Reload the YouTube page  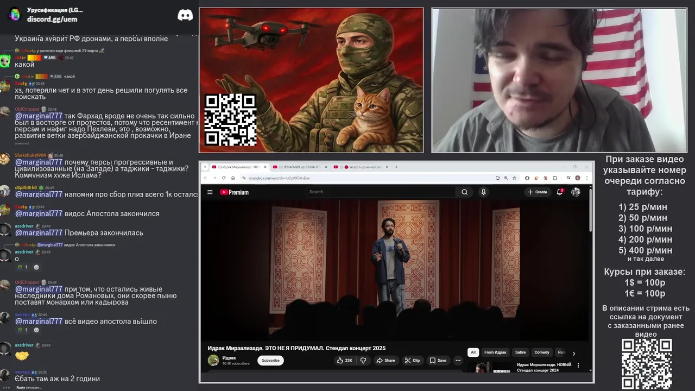224,178
